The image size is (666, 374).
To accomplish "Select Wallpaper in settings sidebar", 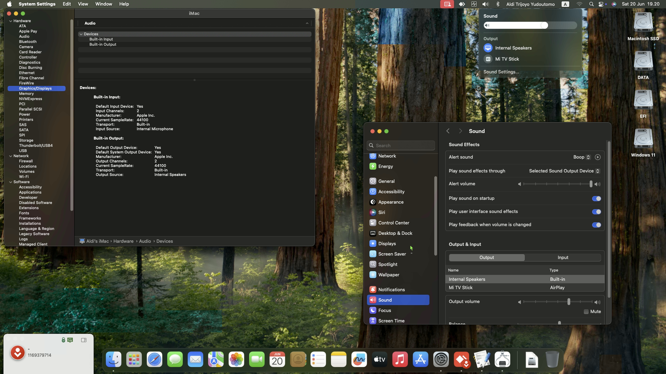I will point(398,275).
